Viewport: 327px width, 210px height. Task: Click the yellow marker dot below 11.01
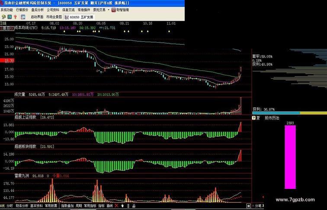169,31
